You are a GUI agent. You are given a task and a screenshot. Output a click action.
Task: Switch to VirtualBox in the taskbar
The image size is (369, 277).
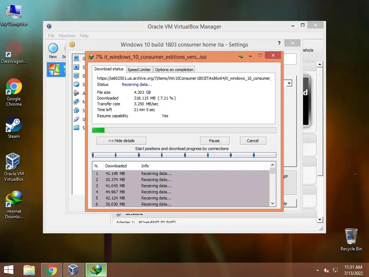(x=74, y=270)
